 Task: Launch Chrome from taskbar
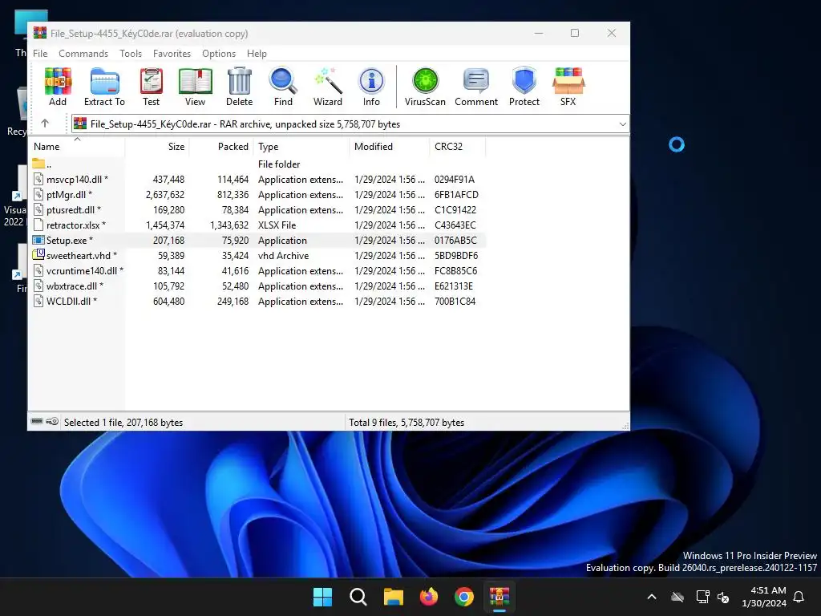[464, 597]
